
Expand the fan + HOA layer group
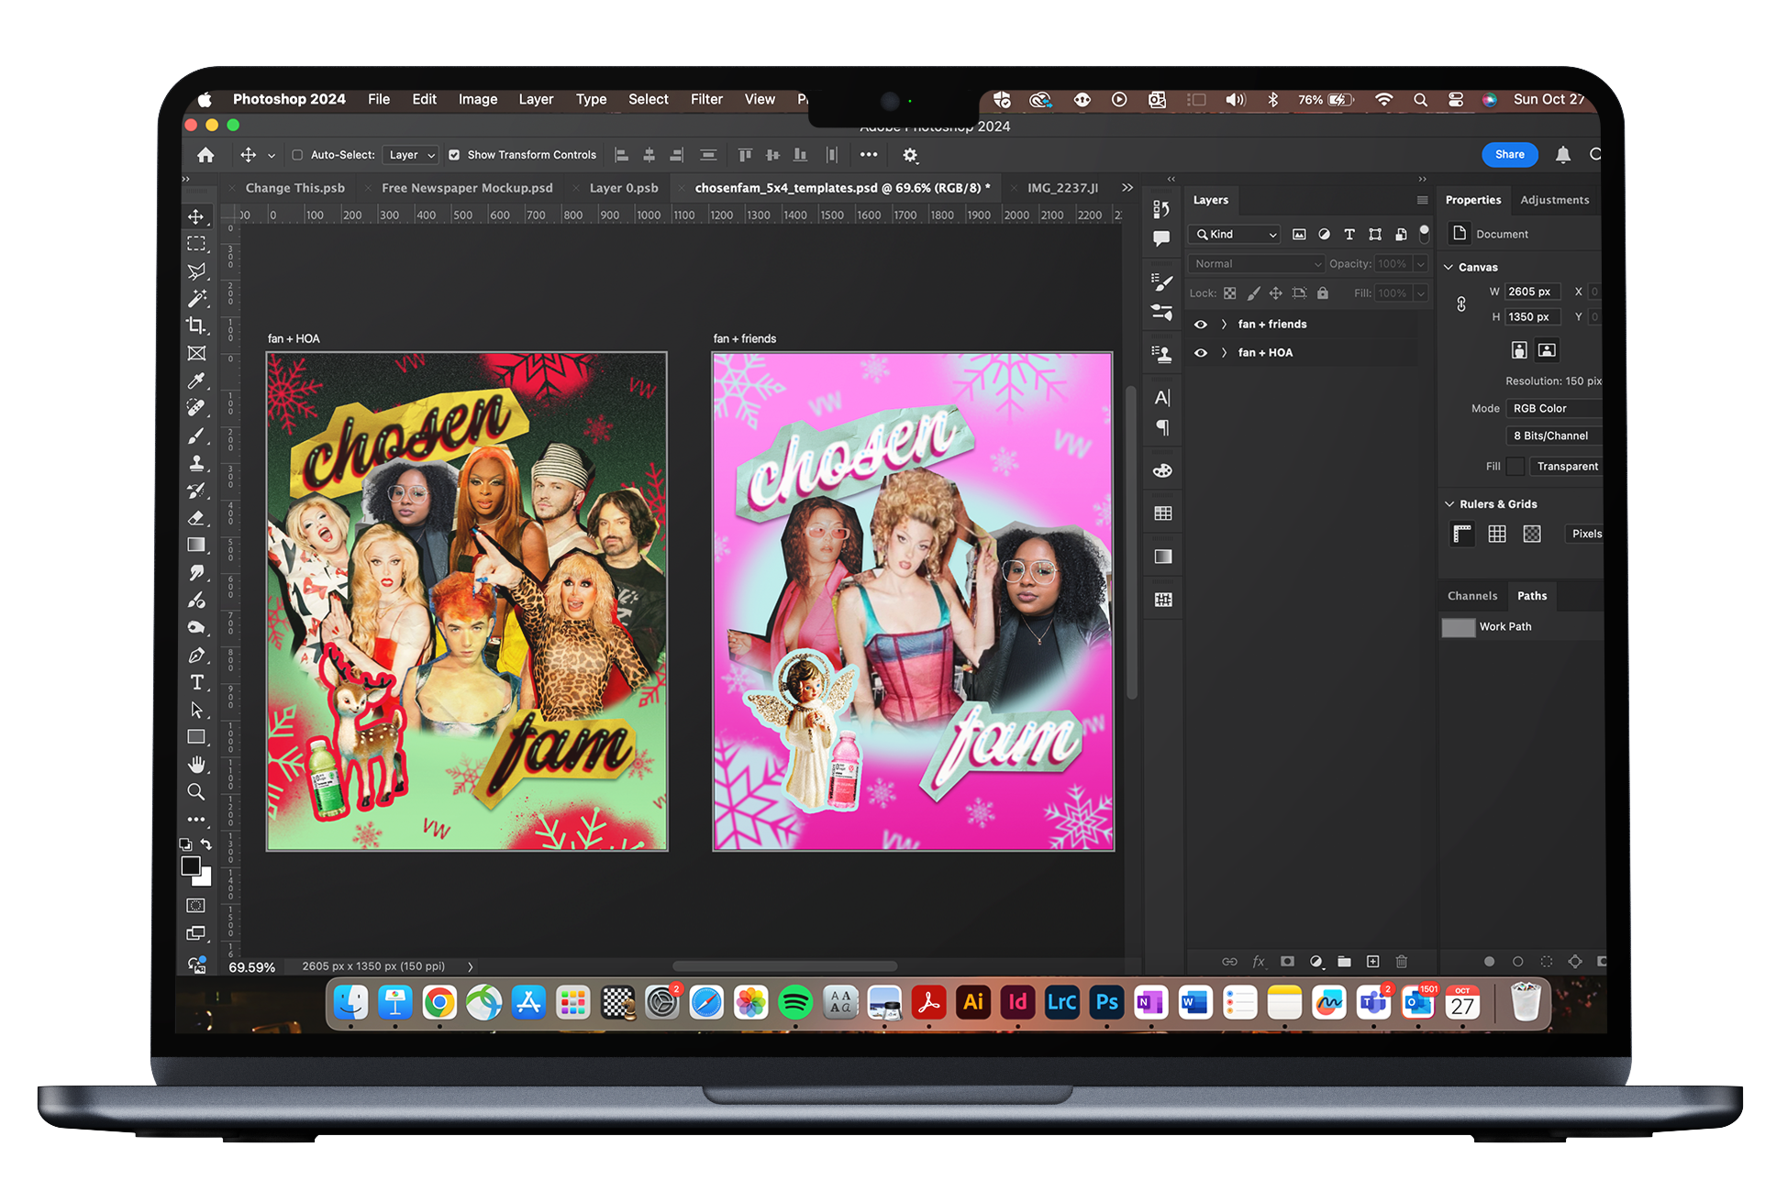coord(1224,353)
